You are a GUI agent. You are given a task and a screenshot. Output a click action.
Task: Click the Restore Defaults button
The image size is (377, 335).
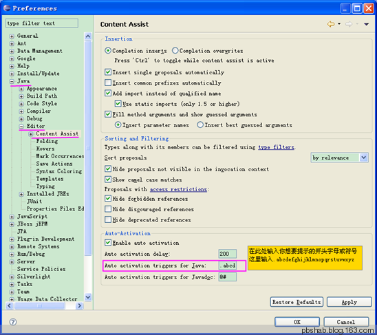click(297, 302)
